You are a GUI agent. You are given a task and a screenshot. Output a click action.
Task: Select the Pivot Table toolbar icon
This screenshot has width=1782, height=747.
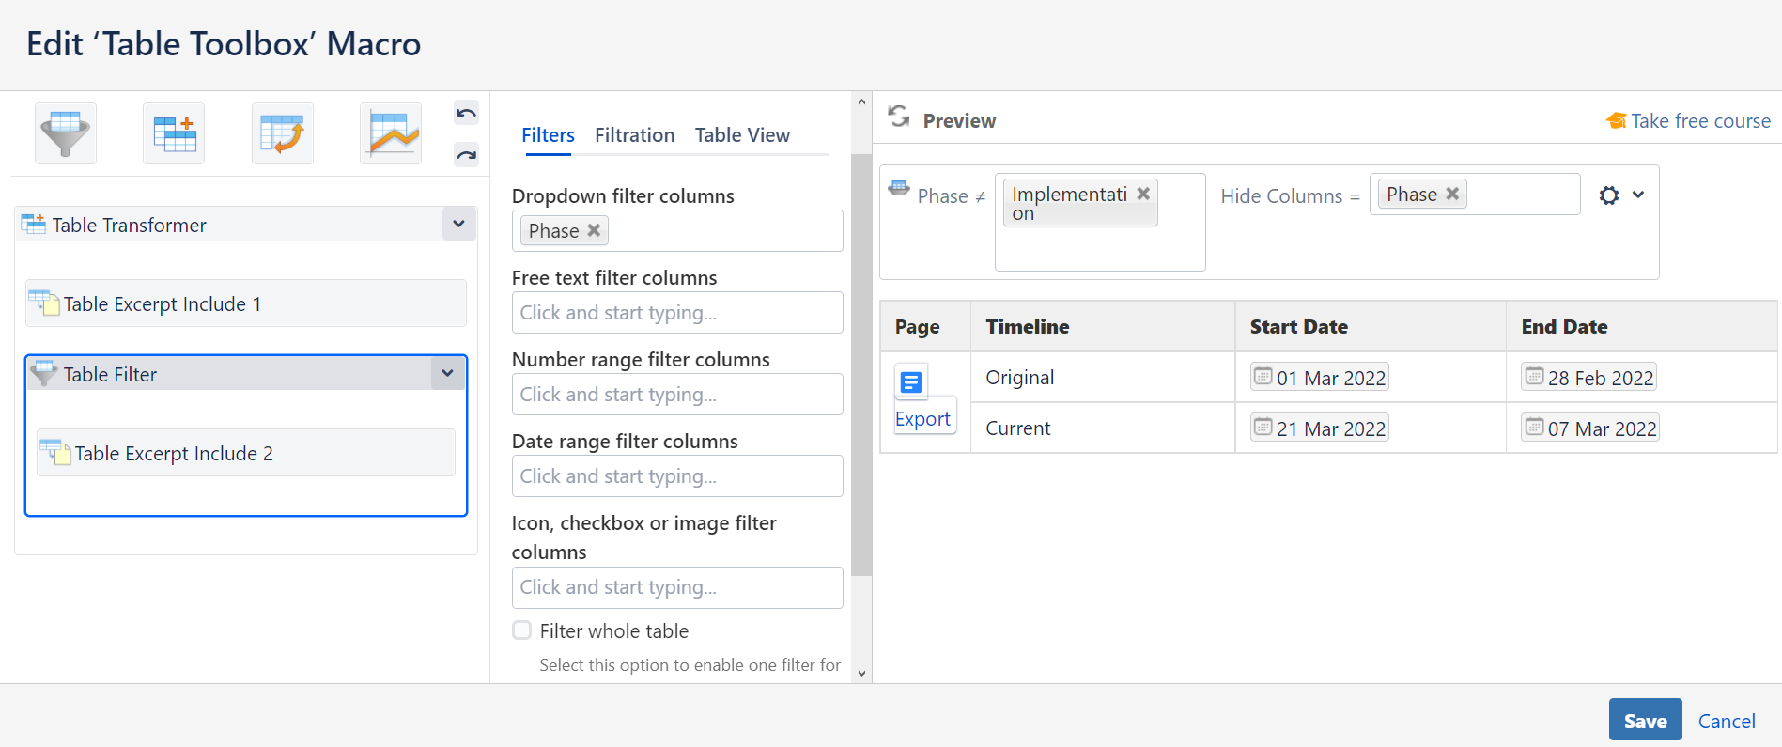coord(282,133)
